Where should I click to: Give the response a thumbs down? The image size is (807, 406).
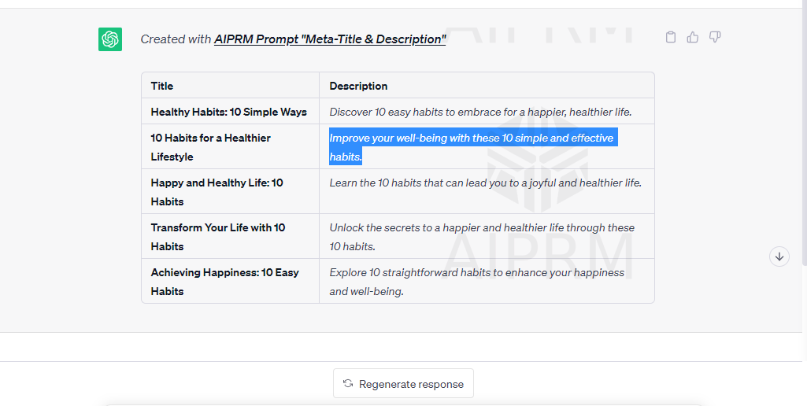pyautogui.click(x=715, y=37)
